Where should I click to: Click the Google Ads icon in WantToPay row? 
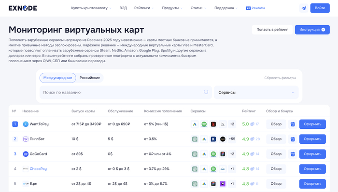click(195, 124)
